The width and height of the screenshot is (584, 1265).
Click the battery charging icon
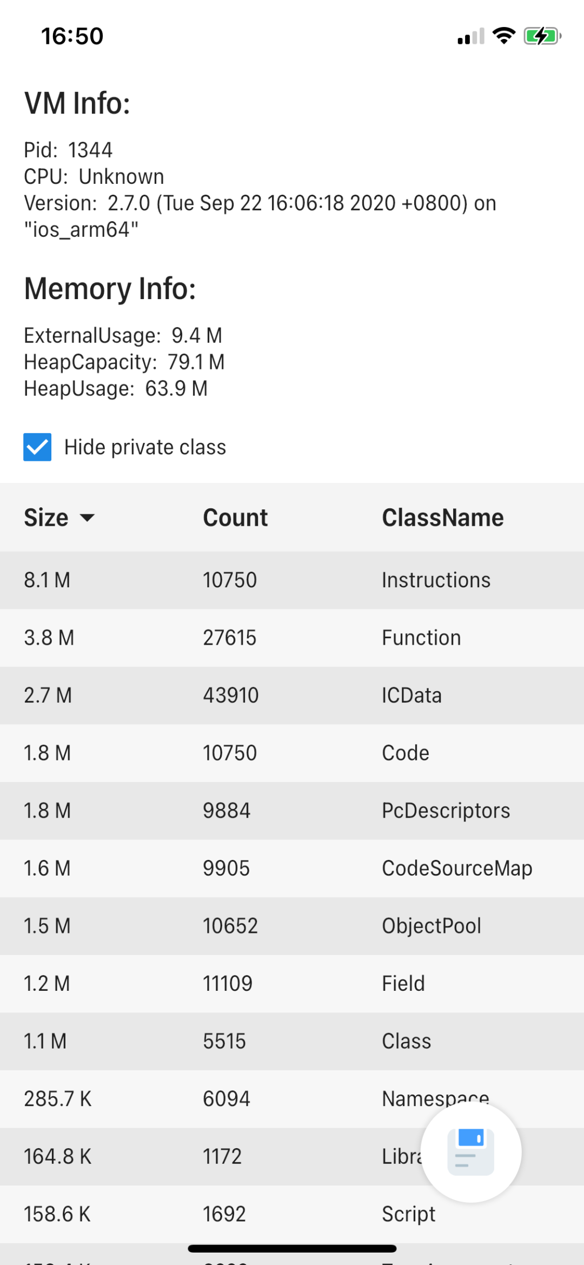(542, 36)
